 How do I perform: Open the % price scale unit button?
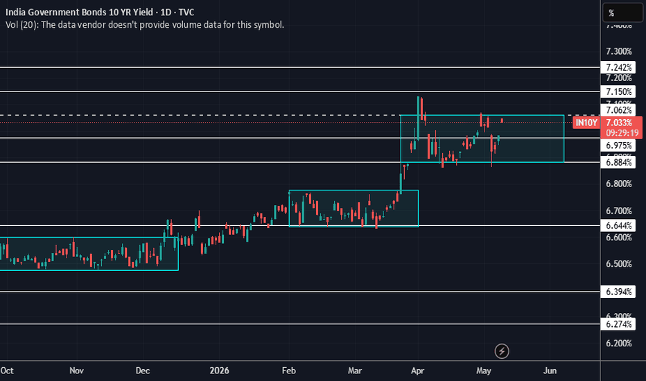click(x=622, y=12)
